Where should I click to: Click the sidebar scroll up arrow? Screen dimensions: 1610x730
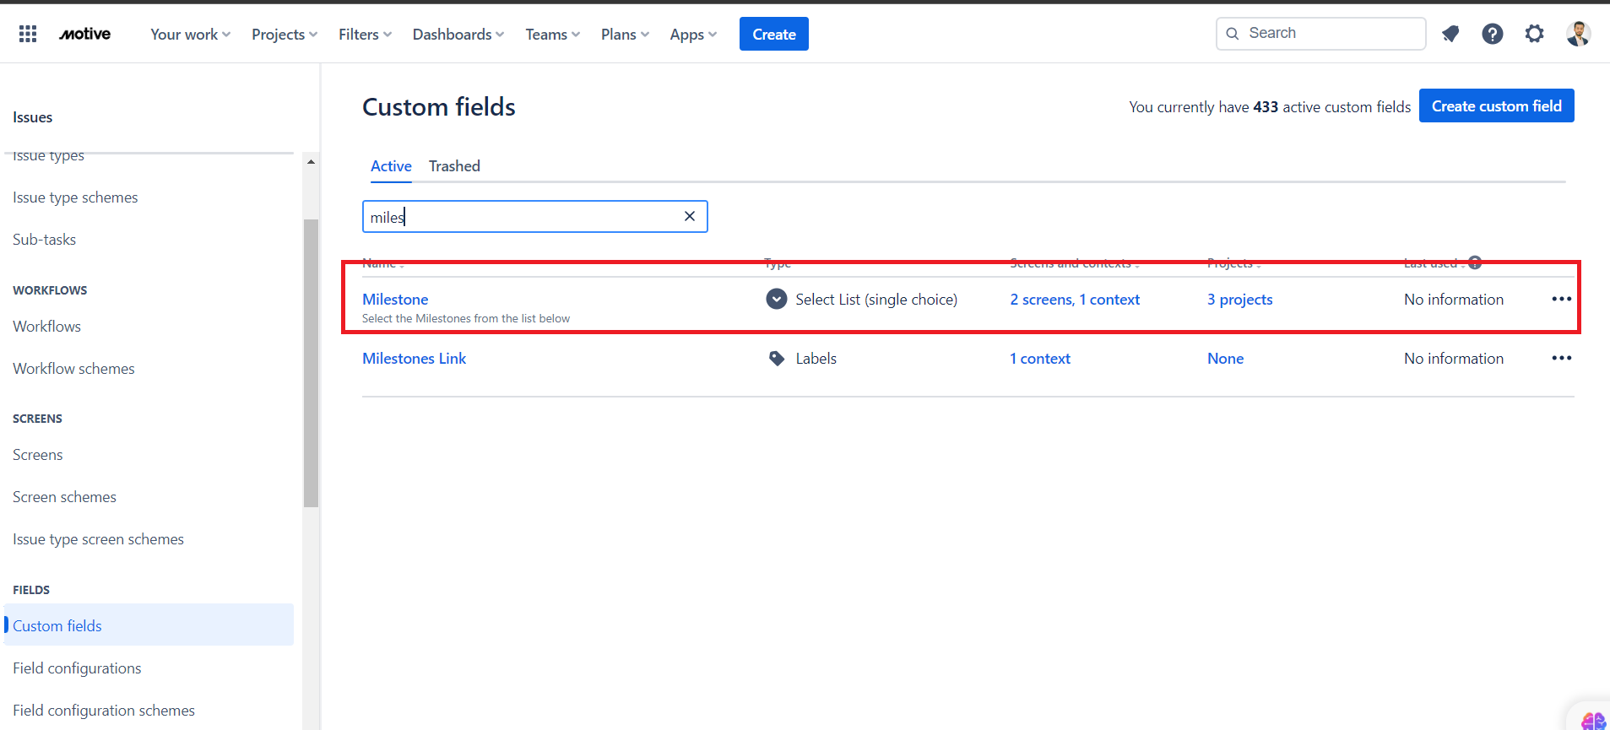[311, 162]
